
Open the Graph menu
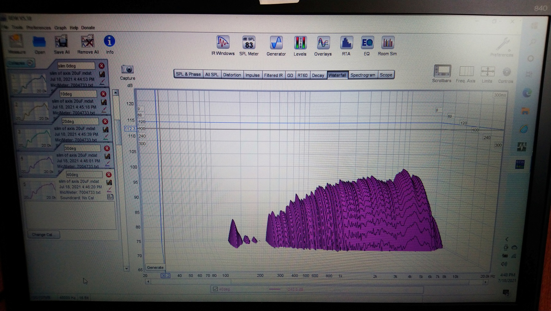click(x=60, y=28)
